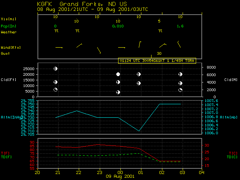Click the precipitation value 1.6
This screenshot has width=240, height=180.
(x=180, y=26)
